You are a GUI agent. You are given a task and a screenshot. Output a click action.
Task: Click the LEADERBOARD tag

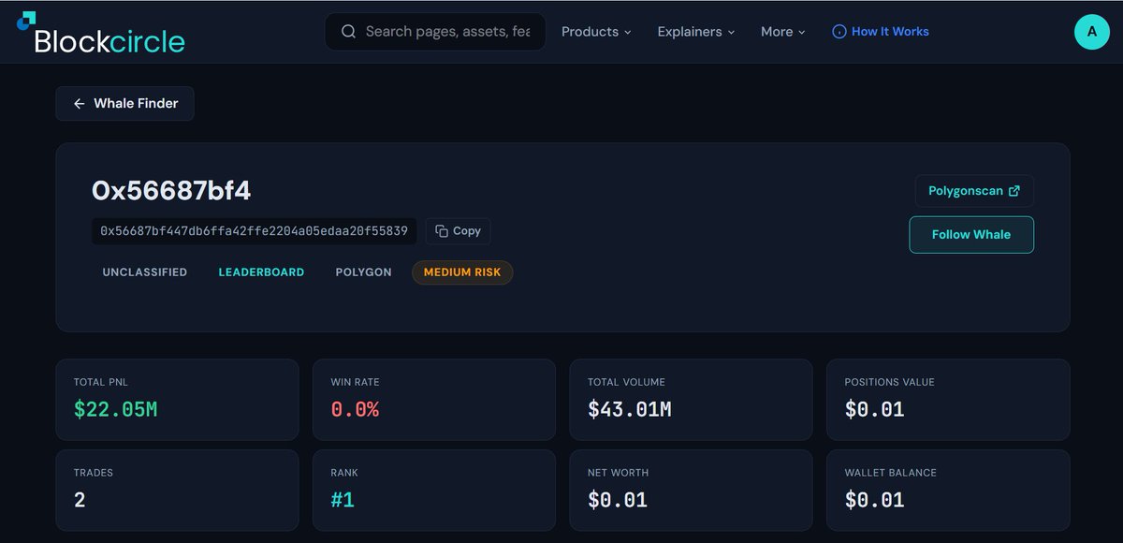click(x=261, y=272)
